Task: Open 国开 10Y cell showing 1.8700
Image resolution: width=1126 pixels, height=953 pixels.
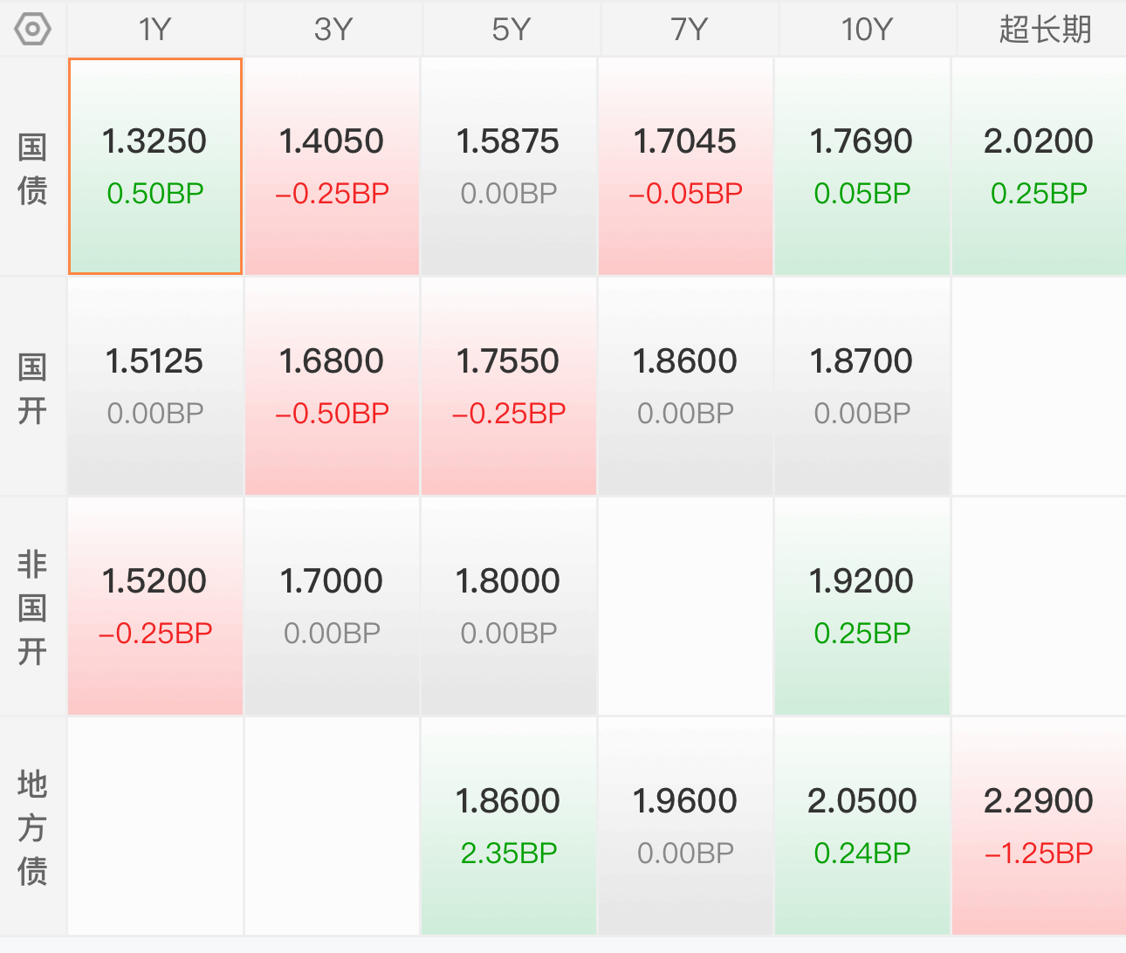Action: tap(862, 387)
